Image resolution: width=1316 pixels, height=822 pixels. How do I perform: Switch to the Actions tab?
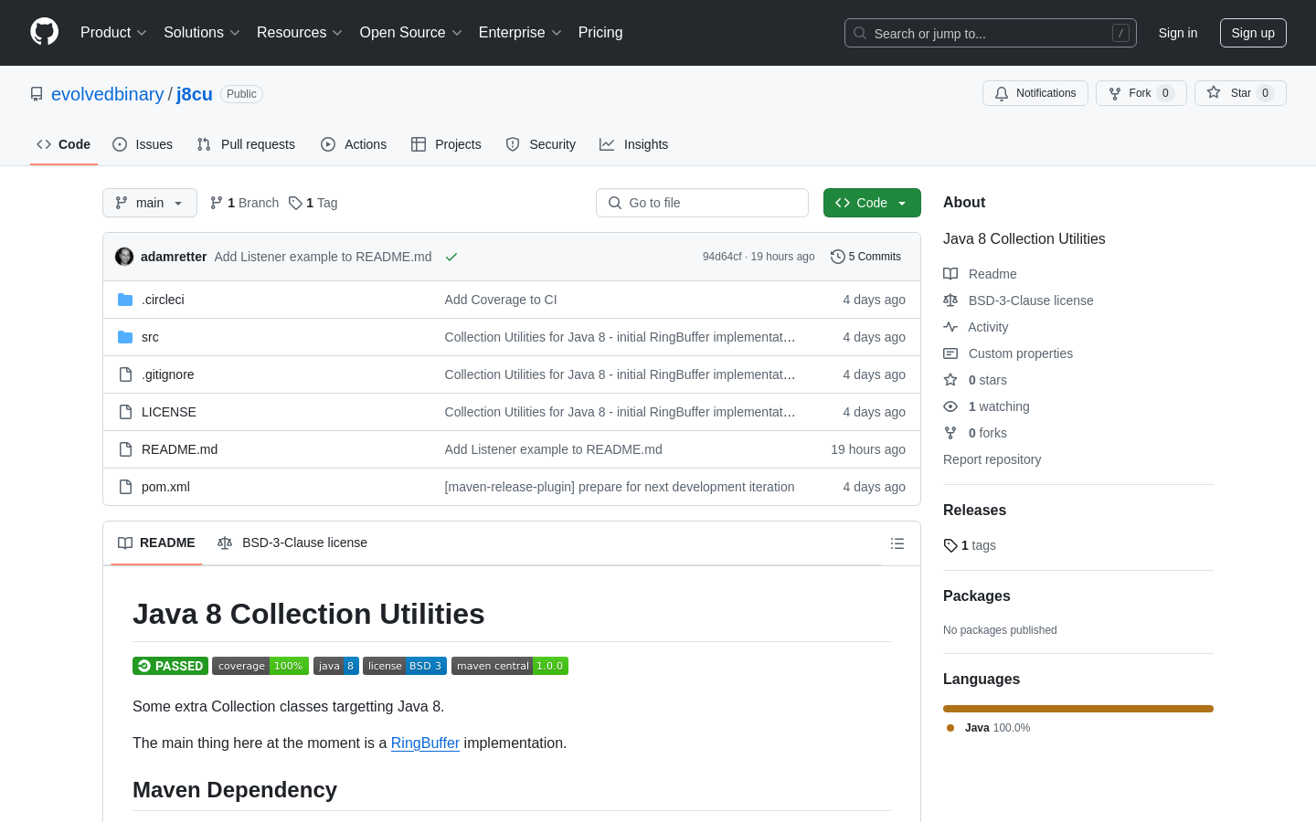tap(354, 144)
